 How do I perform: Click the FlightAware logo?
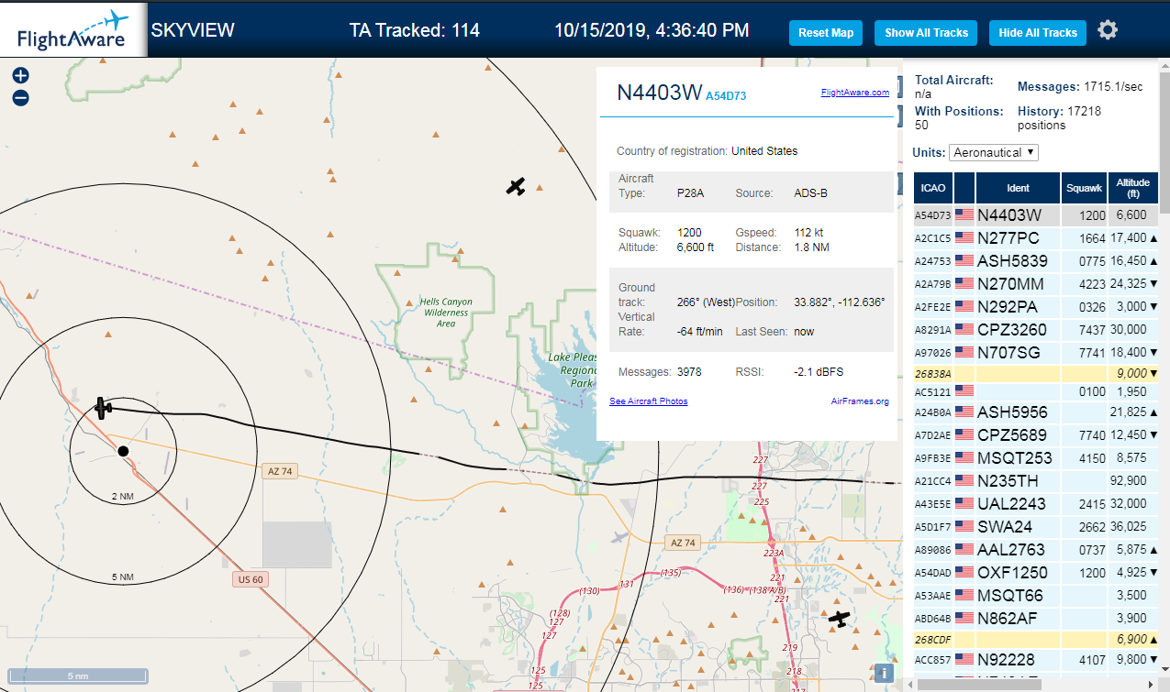tap(73, 30)
